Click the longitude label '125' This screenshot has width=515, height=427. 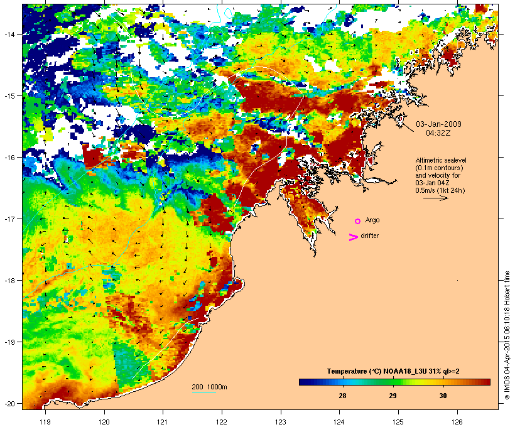[398, 422]
